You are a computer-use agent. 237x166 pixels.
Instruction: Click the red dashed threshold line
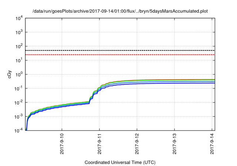120,54
